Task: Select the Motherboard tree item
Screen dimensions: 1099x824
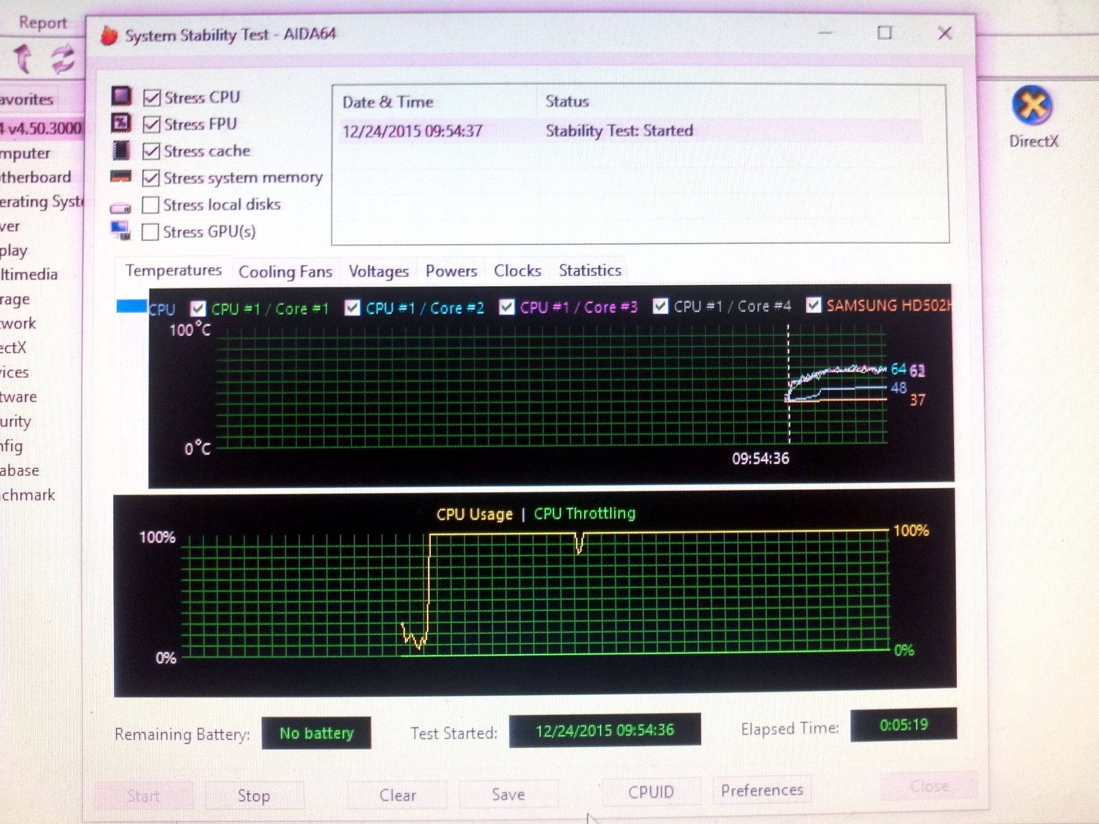Action: (x=35, y=177)
